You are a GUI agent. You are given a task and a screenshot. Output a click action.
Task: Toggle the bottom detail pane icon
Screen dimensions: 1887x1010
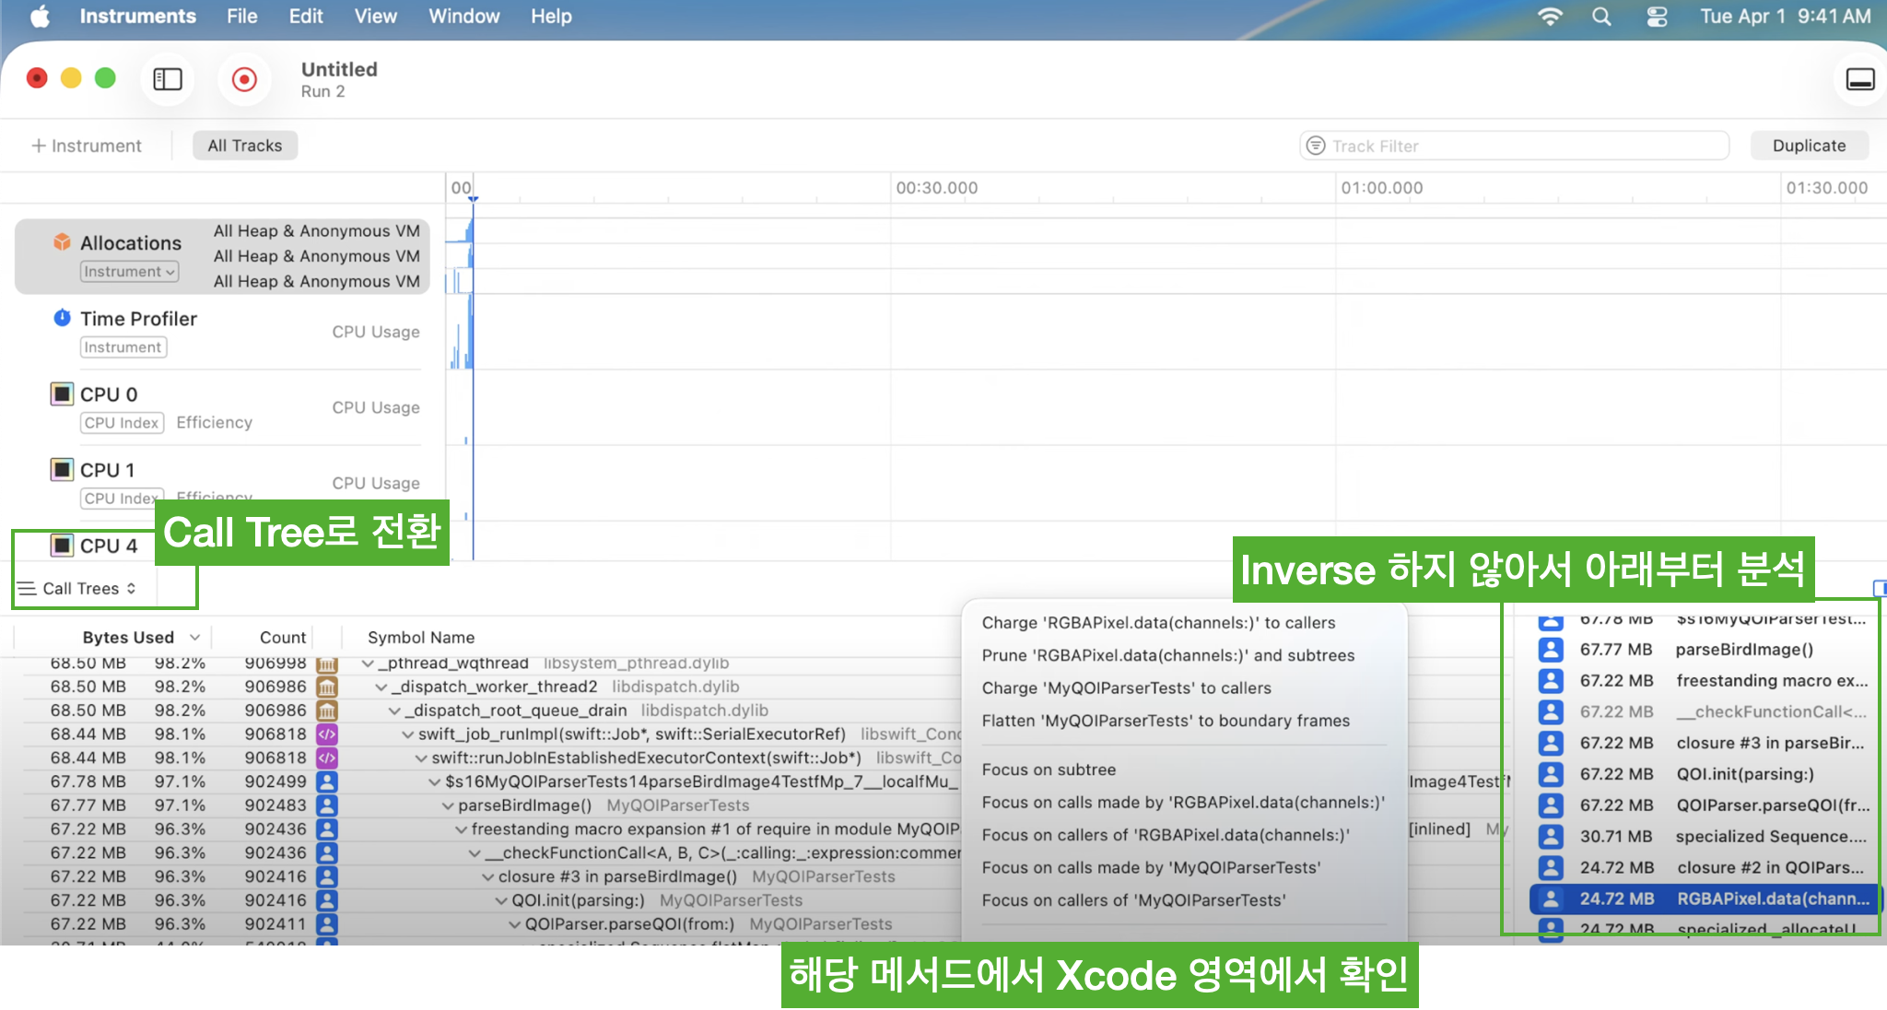[1859, 80]
